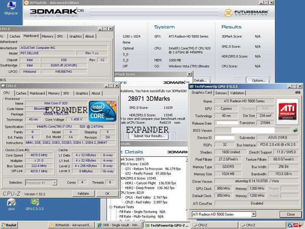The height and width of the screenshot is (229, 305).
Task: Click the Validate button in CPU-Z
Action: point(83,194)
